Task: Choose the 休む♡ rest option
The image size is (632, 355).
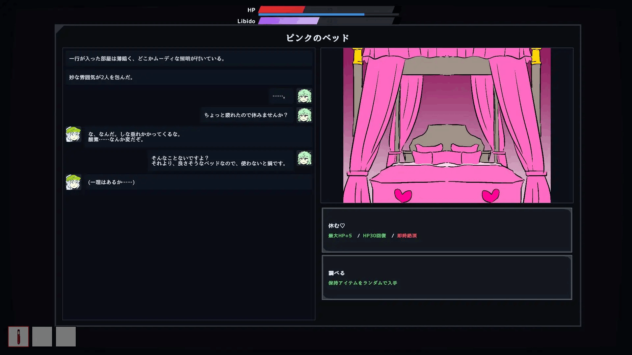Action: [x=447, y=230]
